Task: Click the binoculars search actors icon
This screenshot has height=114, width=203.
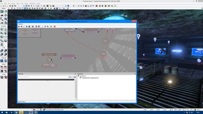Action: 44,6
